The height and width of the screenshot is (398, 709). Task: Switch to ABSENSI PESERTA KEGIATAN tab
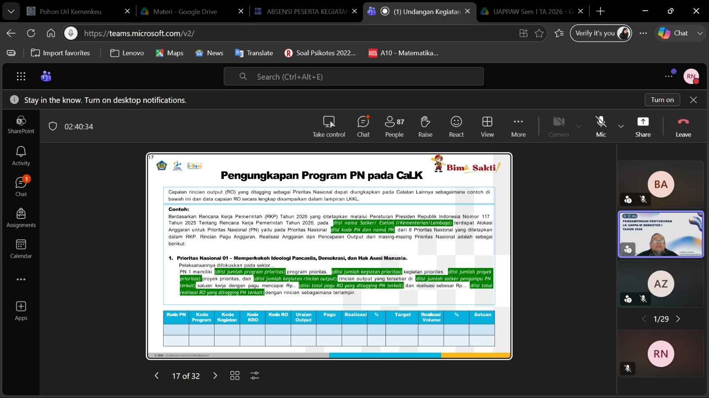(306, 11)
